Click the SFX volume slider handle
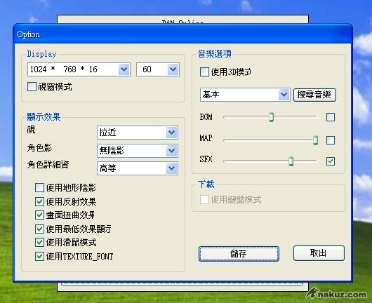 pos(291,161)
